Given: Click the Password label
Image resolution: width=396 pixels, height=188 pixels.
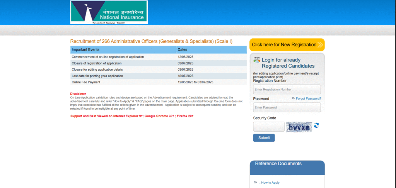Looking at the screenshot, I should [x=261, y=99].
